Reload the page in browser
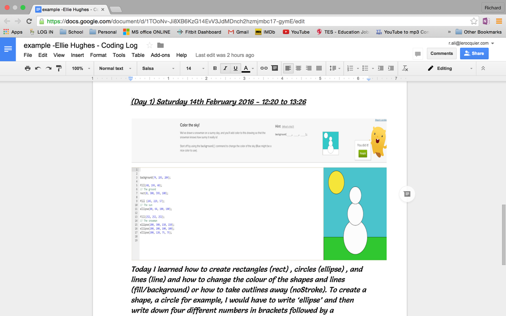 tap(29, 21)
